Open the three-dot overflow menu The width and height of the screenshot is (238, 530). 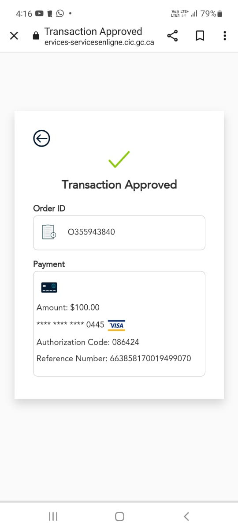225,36
